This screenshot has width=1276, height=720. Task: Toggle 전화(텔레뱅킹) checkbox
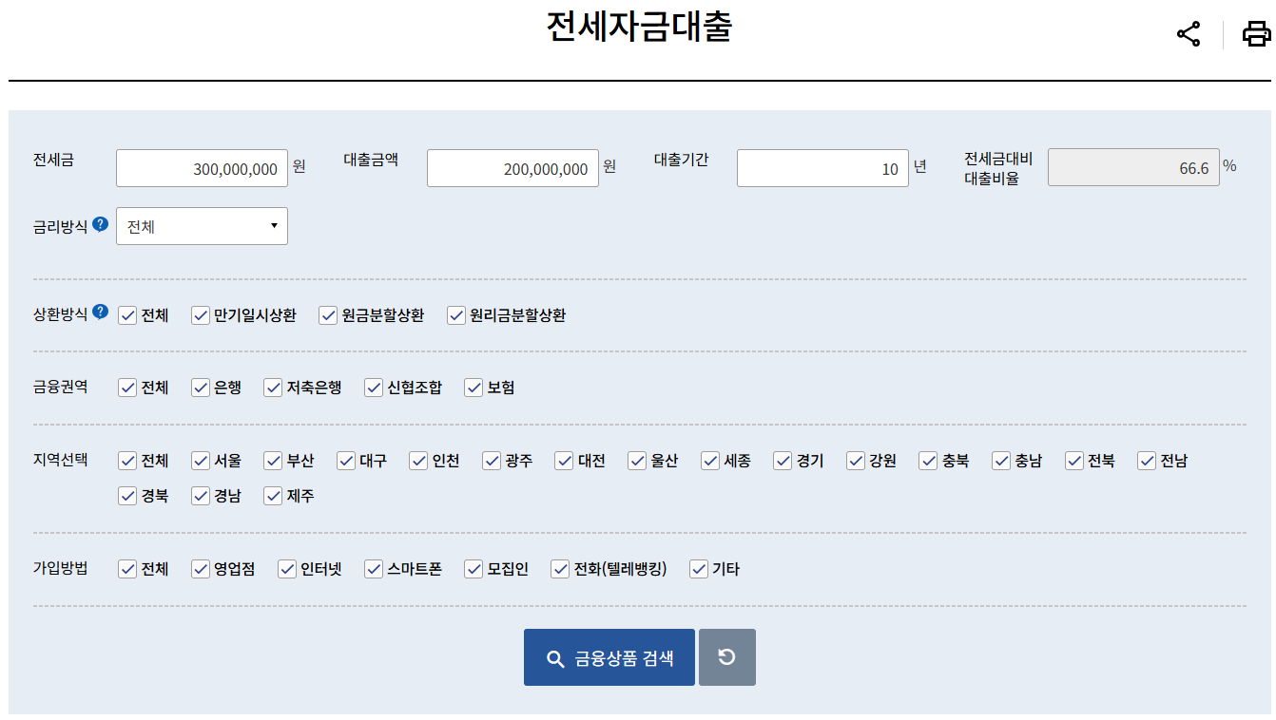point(560,569)
